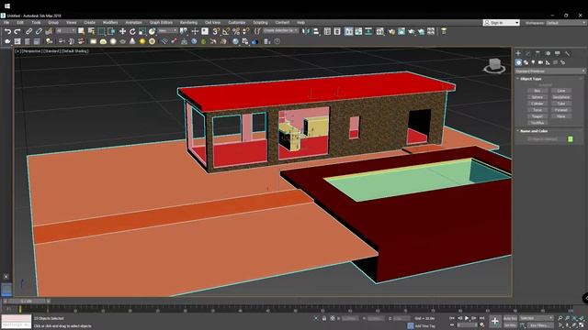Open the Rendering menu
Viewport: 588px width, 330px height.
pos(188,23)
